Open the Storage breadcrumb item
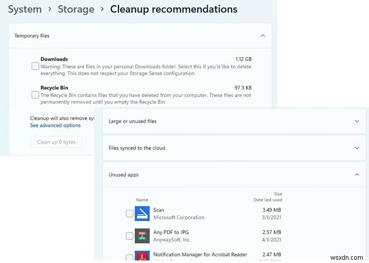369x263 pixels. click(x=75, y=9)
